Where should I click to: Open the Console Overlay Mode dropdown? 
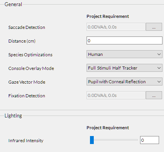pyautogui.click(x=125, y=68)
